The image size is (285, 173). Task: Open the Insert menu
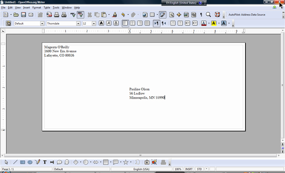(26, 8)
